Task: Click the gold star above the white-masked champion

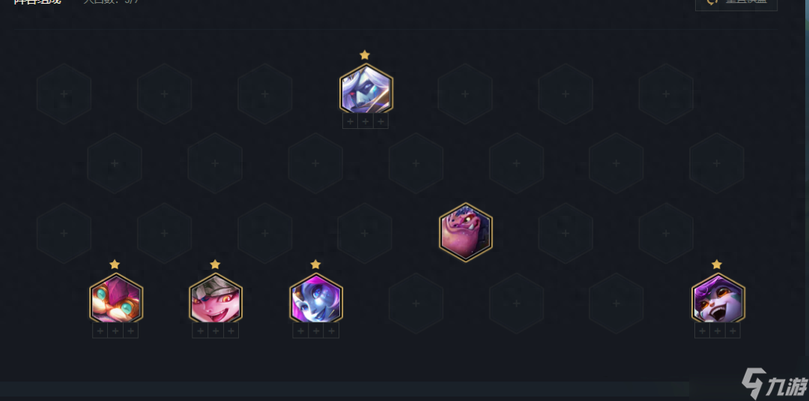Action: coord(365,55)
